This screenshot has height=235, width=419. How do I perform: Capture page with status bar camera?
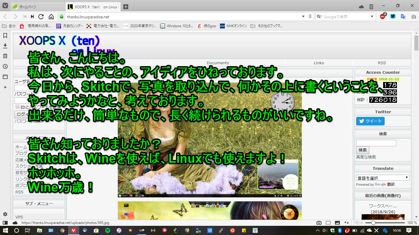pos(319,223)
